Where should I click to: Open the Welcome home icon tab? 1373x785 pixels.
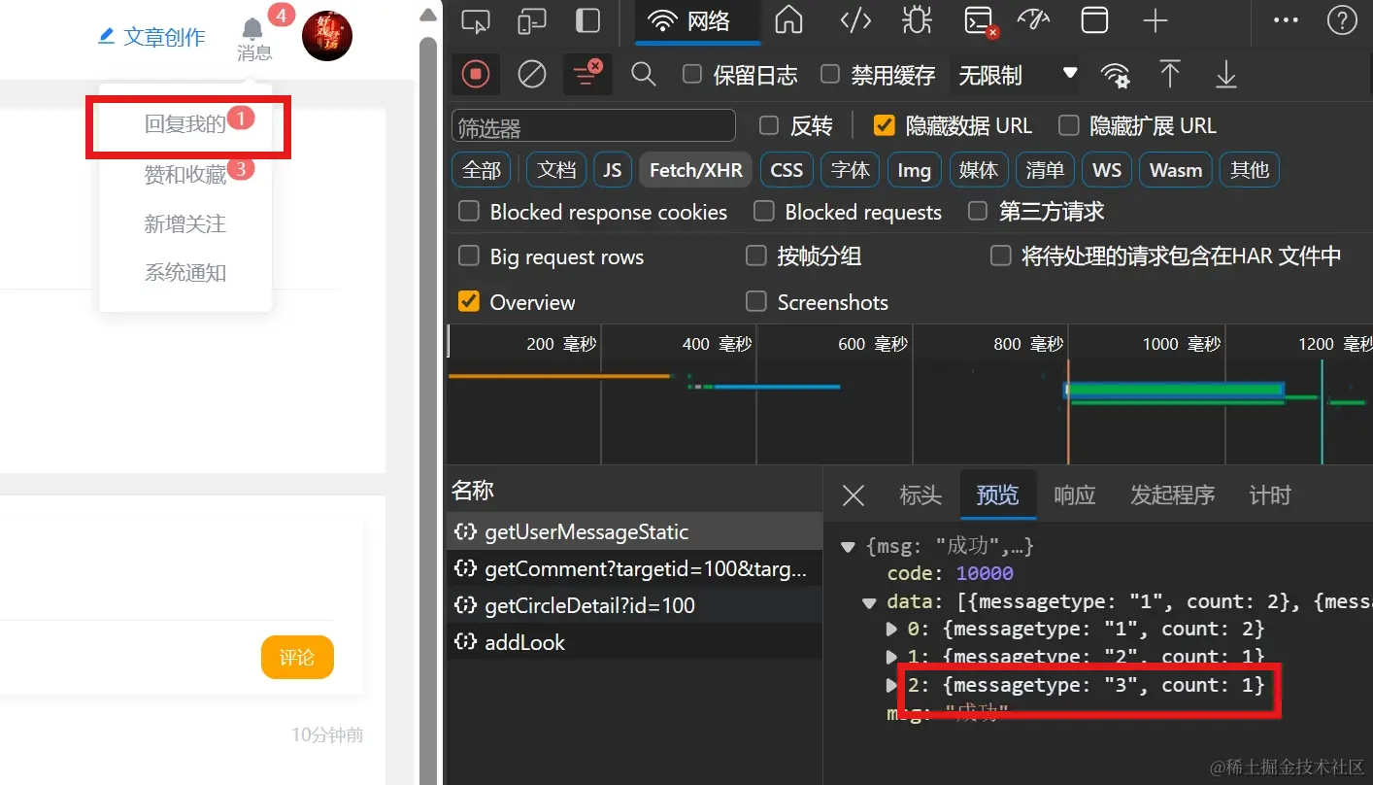788,20
